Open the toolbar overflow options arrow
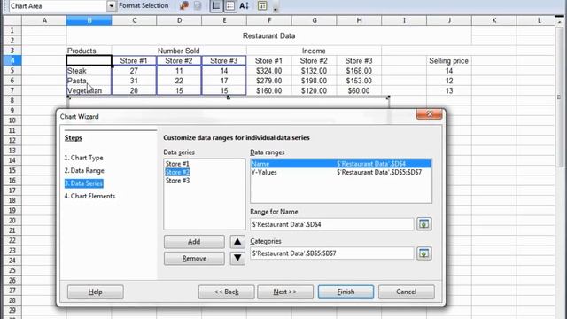567x319 pixels. pyautogui.click(x=276, y=8)
